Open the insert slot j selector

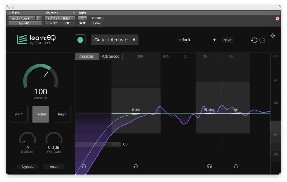[39, 18]
